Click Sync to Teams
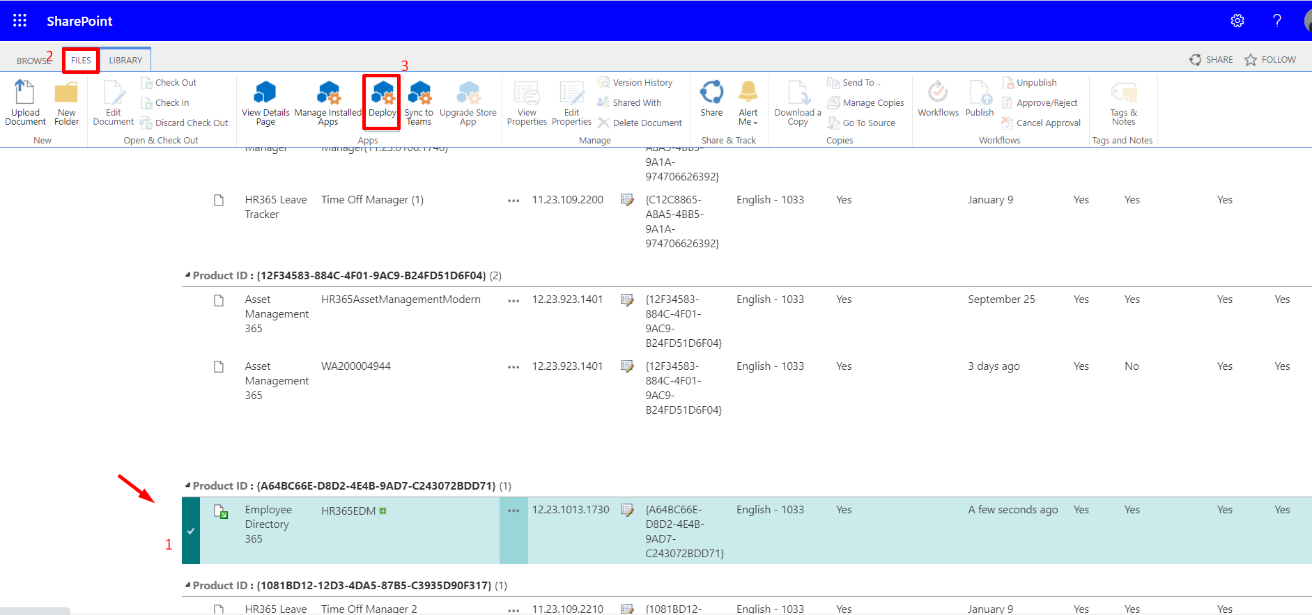This screenshot has height=615, width=1312. (419, 102)
